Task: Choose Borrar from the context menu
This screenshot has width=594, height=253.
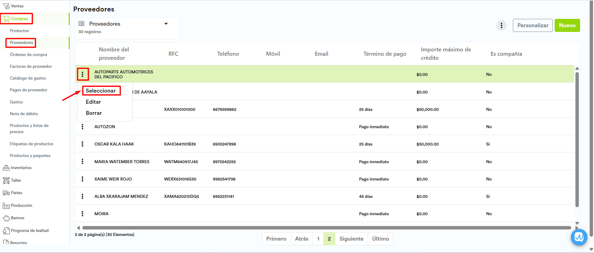Action: point(93,113)
